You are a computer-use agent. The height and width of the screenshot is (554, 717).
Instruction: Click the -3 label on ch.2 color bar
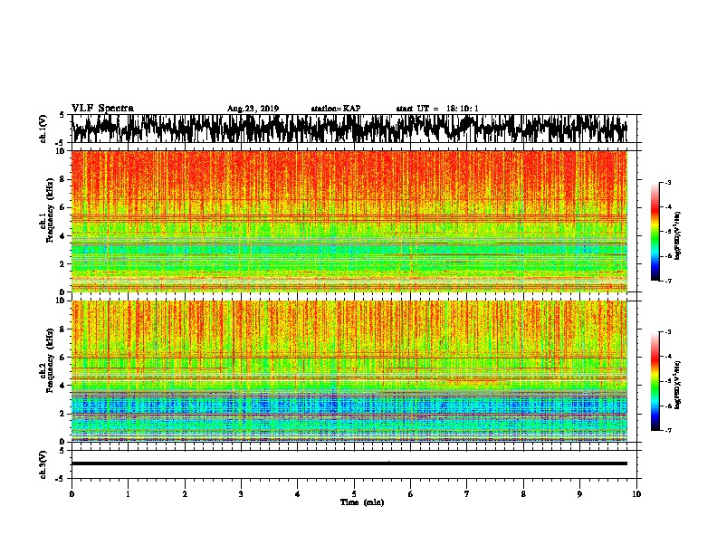coord(668,332)
